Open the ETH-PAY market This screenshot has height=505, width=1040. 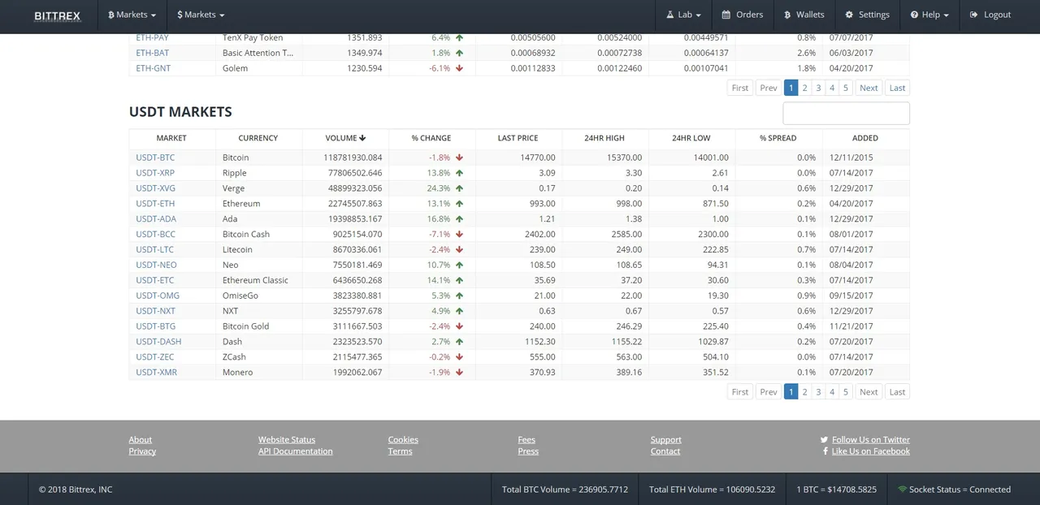[152, 38]
